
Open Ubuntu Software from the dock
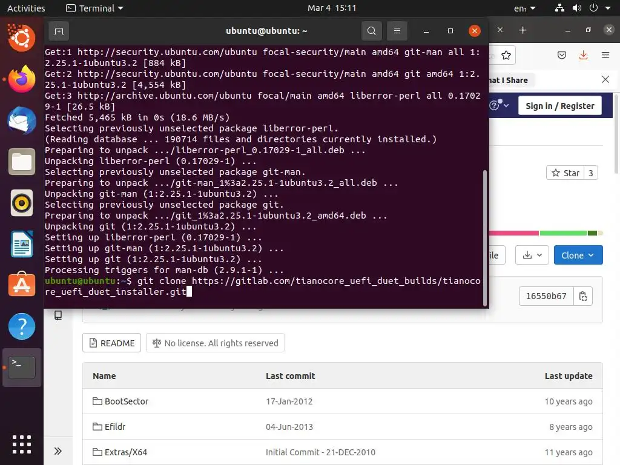pos(22,285)
